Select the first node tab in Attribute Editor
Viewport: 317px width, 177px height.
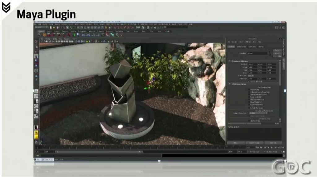coord(231,47)
